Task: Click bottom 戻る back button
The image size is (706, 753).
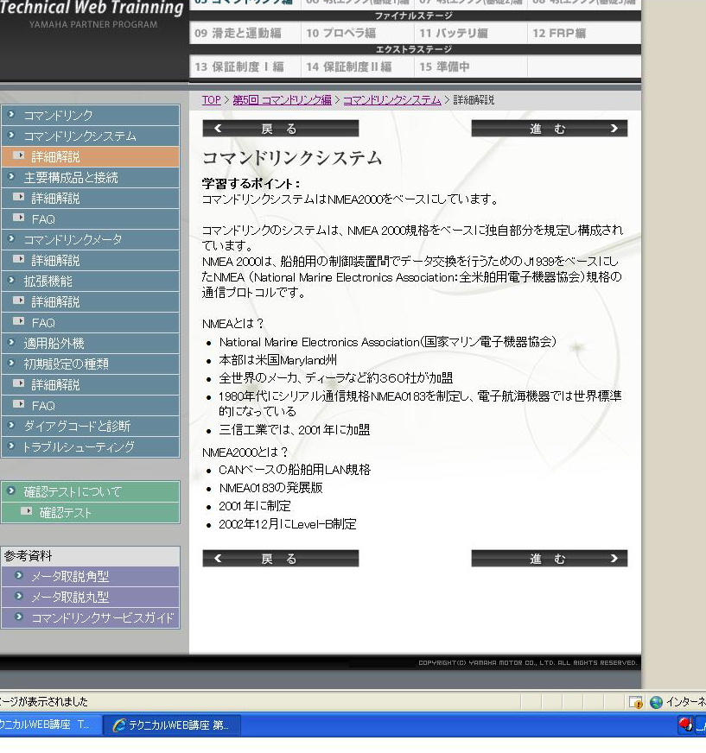Action: tap(280, 558)
